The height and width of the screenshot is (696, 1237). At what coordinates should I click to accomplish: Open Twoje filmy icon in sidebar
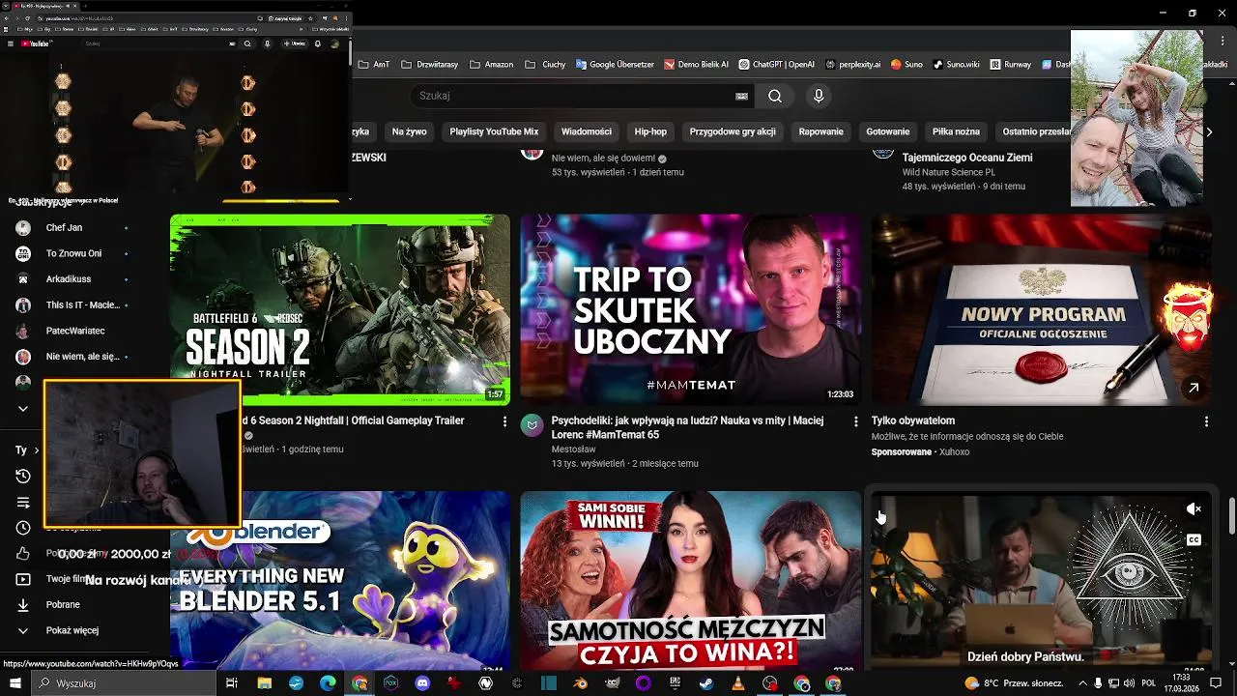(23, 579)
